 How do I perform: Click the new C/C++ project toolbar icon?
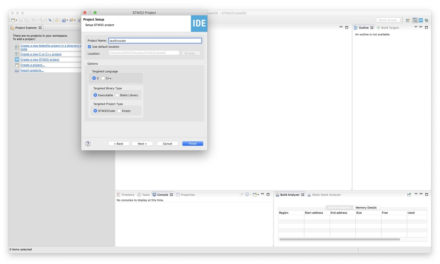click(x=64, y=20)
